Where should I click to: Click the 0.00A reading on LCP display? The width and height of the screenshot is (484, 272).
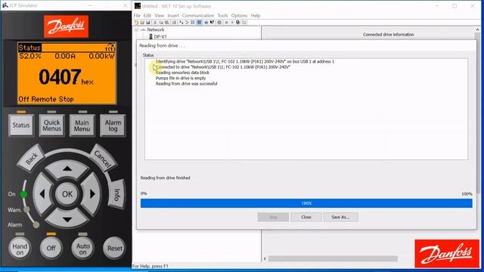pos(65,56)
